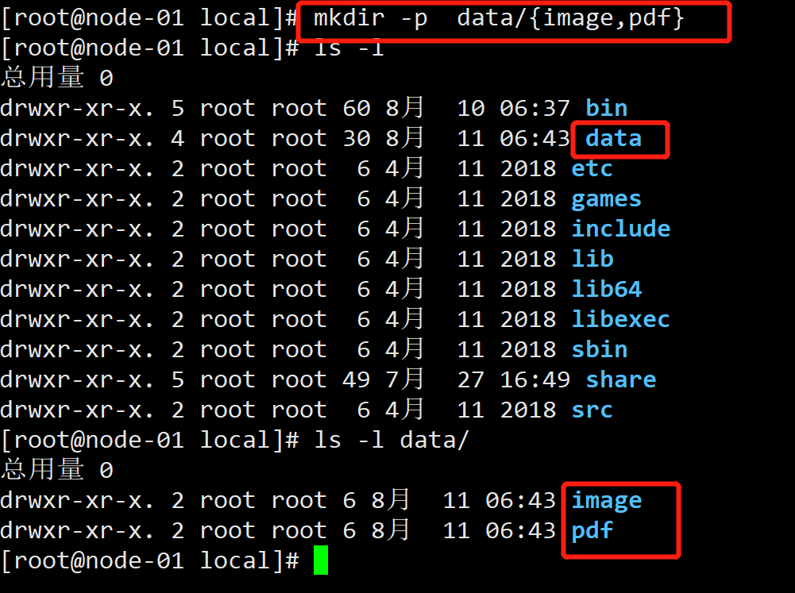Click the size '60' in bin row
795x593 pixels.
pyautogui.click(x=357, y=108)
